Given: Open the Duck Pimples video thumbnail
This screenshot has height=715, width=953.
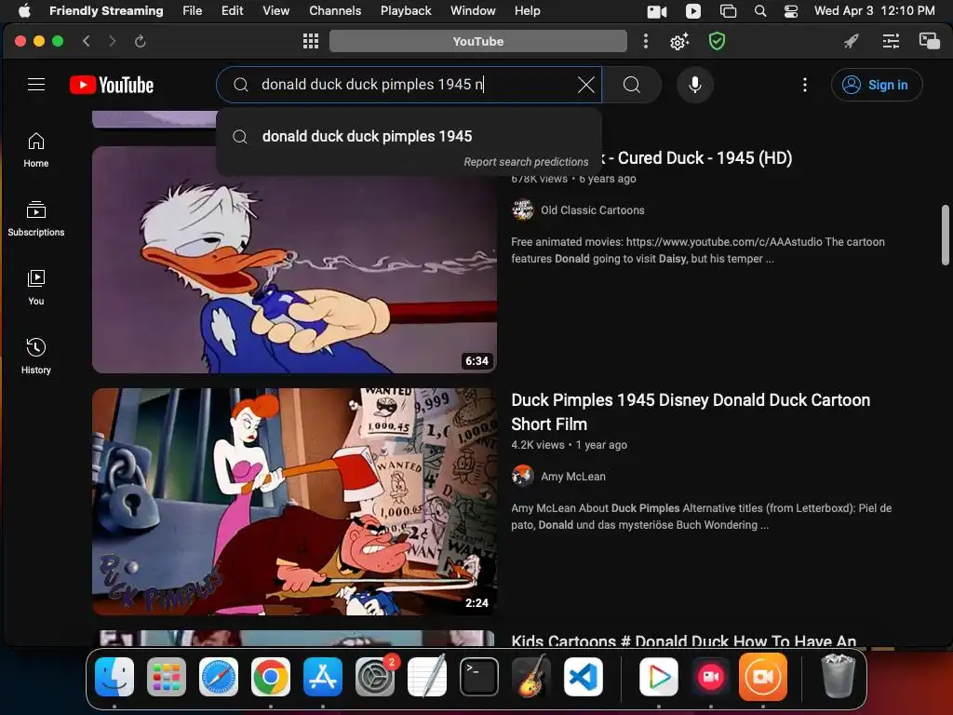Looking at the screenshot, I should coord(294,502).
